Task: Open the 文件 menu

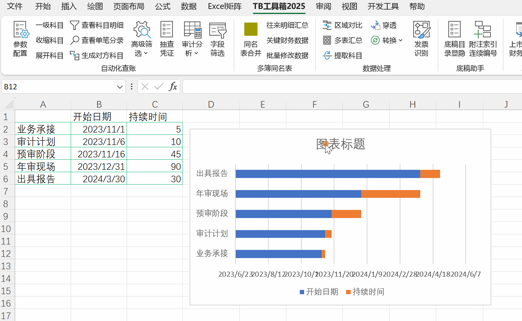Action: pyautogui.click(x=15, y=6)
